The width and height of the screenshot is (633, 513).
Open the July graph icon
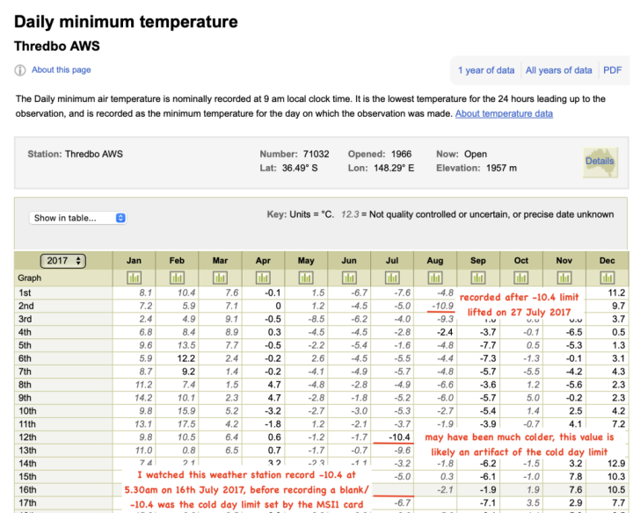click(x=392, y=278)
